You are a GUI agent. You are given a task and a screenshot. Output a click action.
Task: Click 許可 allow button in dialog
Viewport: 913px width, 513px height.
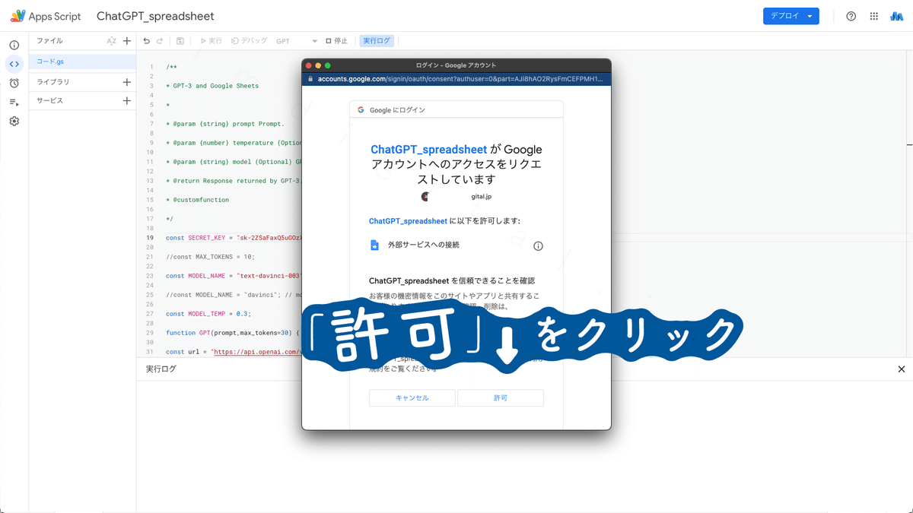[501, 398]
